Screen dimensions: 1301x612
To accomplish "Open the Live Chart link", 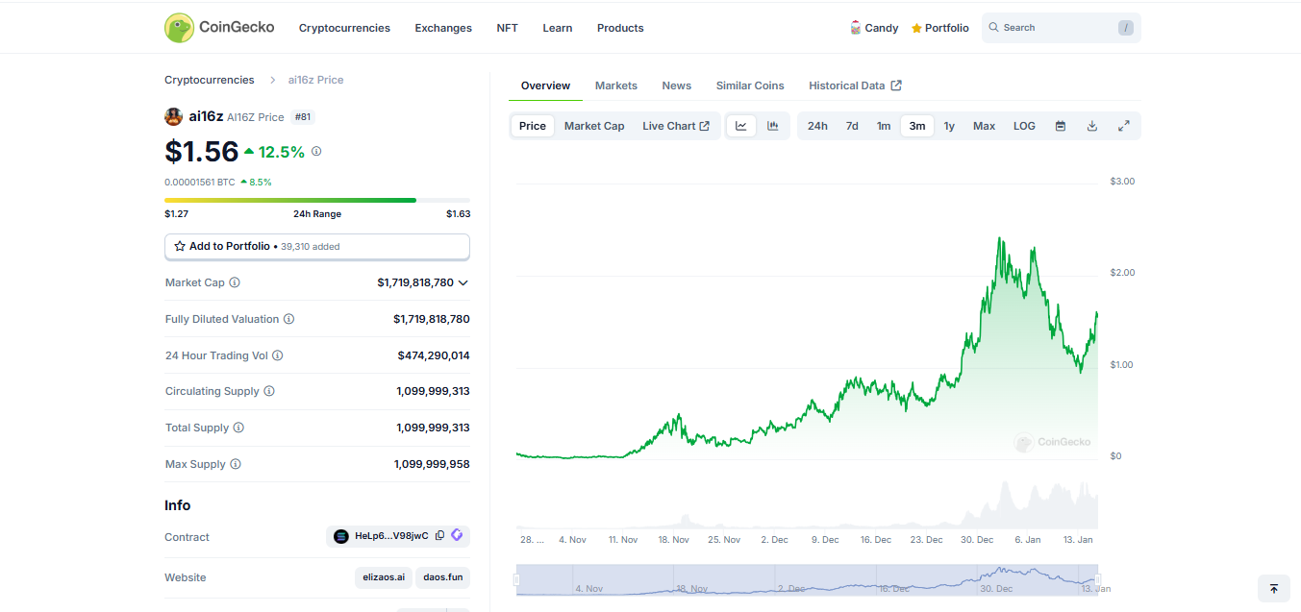I will 676,126.
